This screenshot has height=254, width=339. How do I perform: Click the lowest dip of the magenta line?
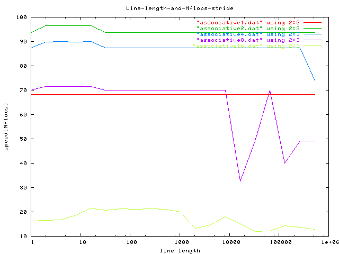point(240,181)
